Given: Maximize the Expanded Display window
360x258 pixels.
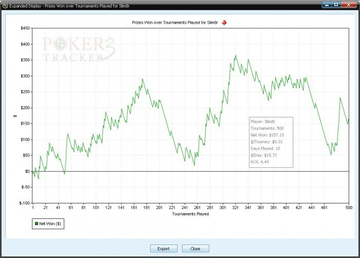Looking at the screenshot, I should pos(336,4).
